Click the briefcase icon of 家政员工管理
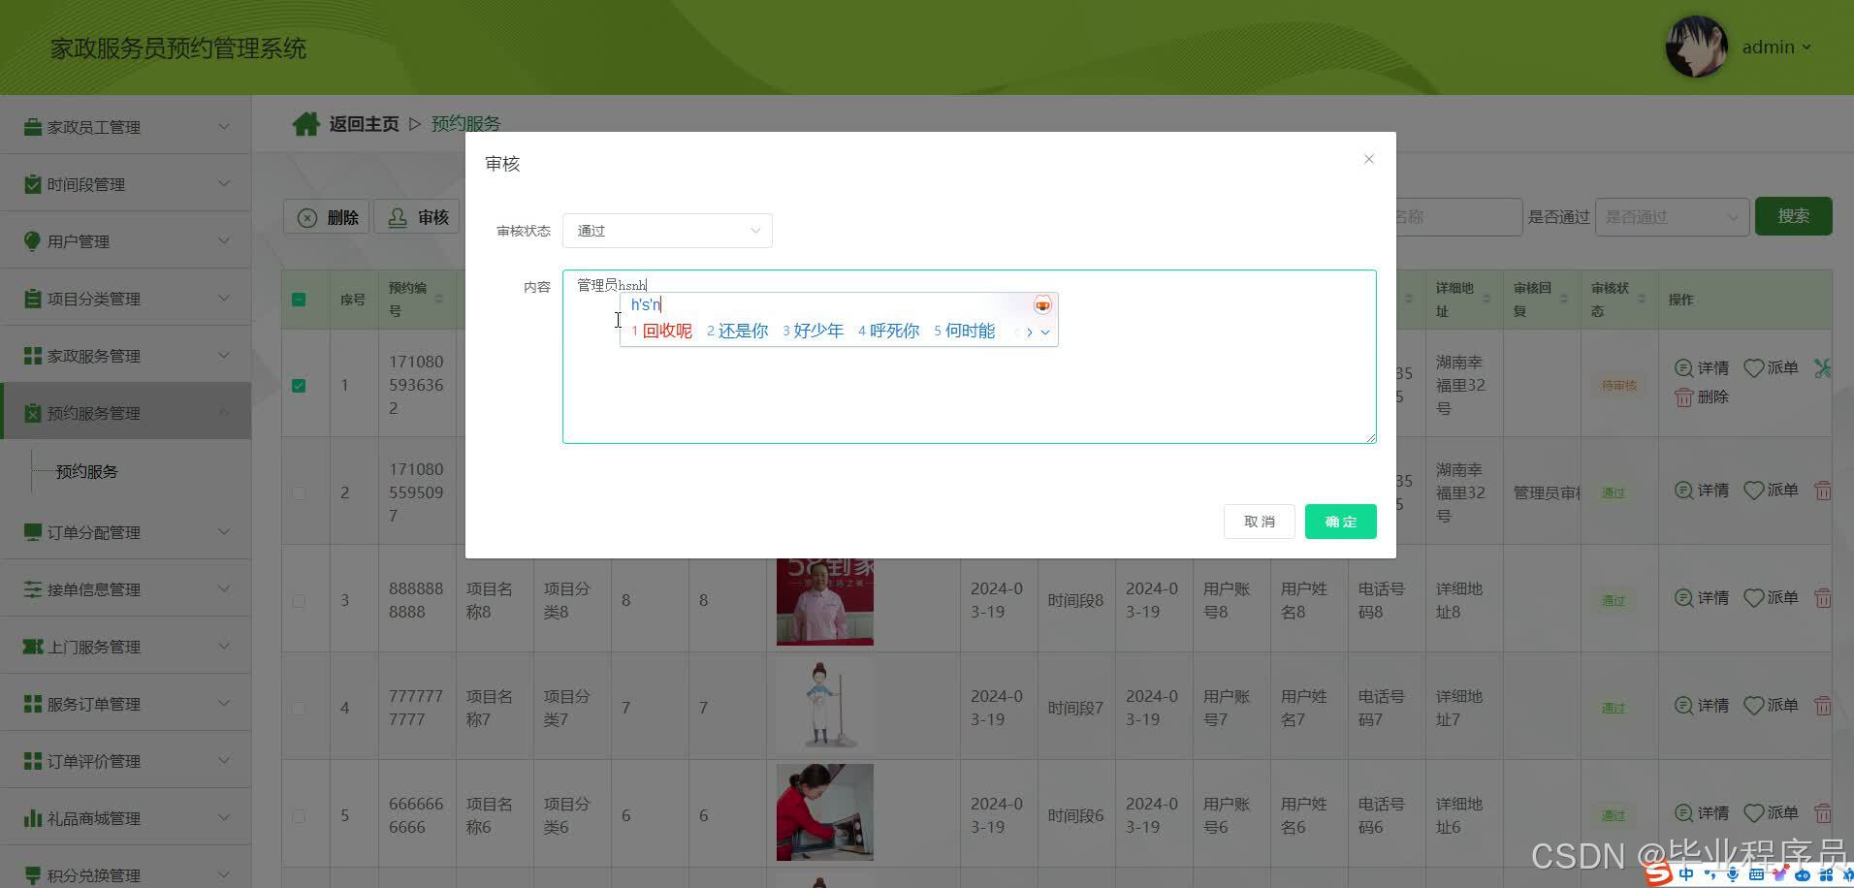This screenshot has width=1854, height=888. click(x=32, y=127)
